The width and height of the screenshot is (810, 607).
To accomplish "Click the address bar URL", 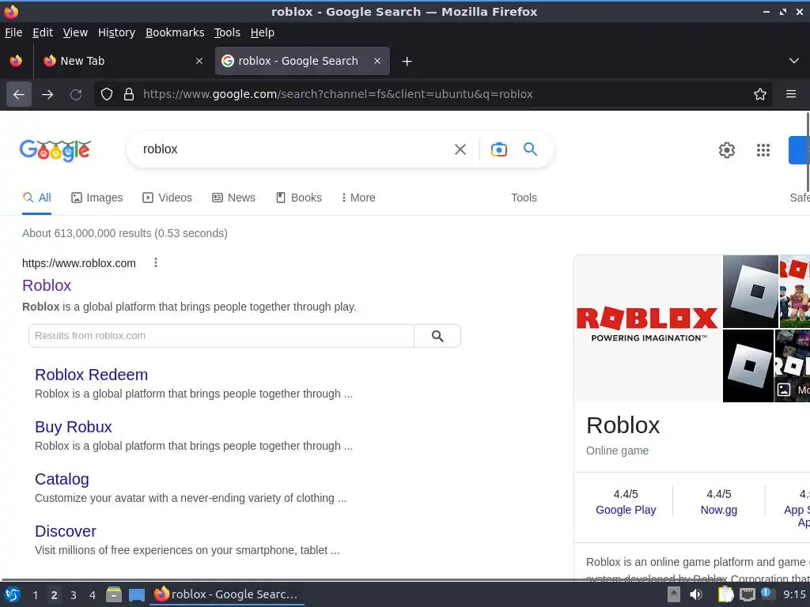I will (x=338, y=94).
